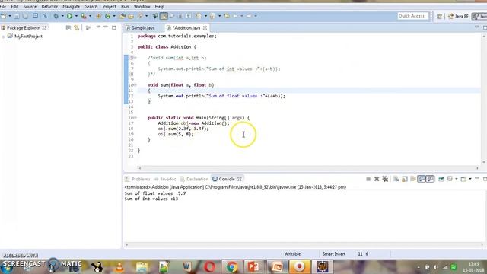Screen dimensions: 487x274
Task: Collapse the main method fold marker
Action: pyautogui.click(x=135, y=118)
